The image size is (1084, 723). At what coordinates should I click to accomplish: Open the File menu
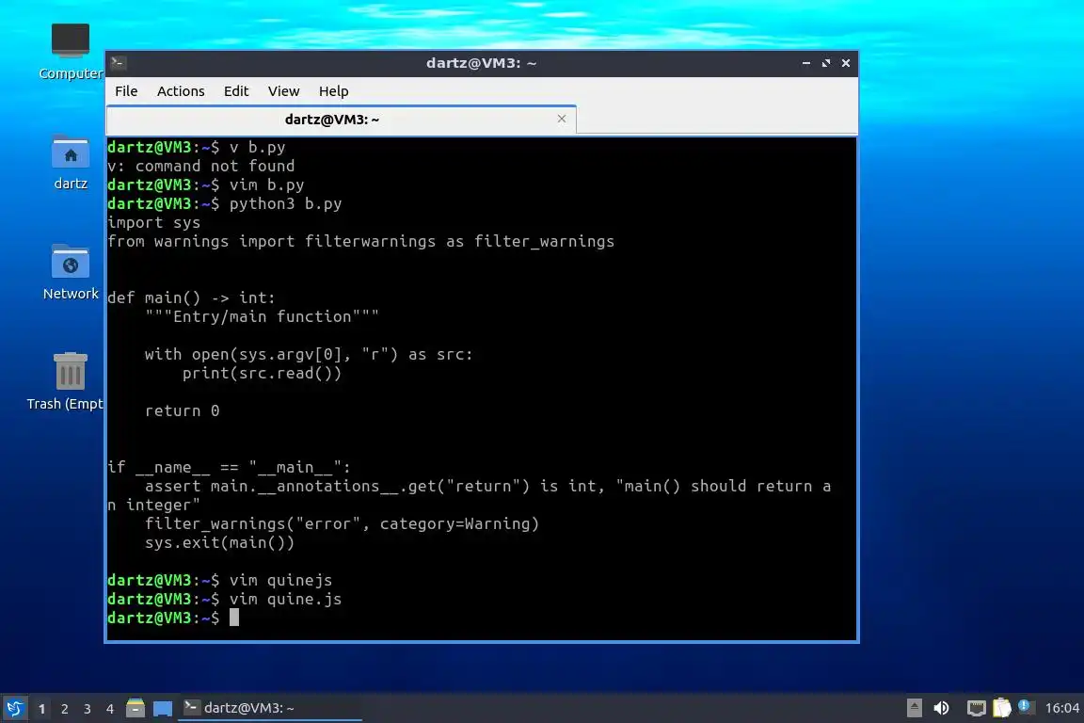pos(126,91)
